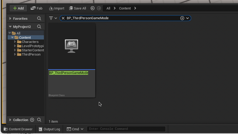Click search icon next to MyProject2
Viewport: 238px width, 134px height.
coord(39,27)
